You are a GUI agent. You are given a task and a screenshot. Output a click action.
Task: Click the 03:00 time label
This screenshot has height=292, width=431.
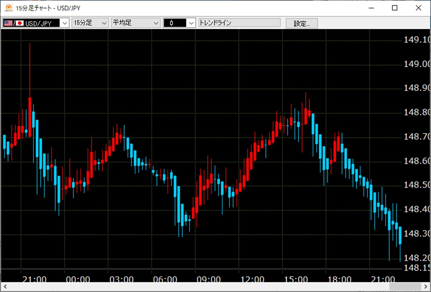pyautogui.click(x=122, y=279)
